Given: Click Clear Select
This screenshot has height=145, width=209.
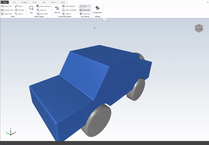Looking at the screenshot, I should point(42,14).
